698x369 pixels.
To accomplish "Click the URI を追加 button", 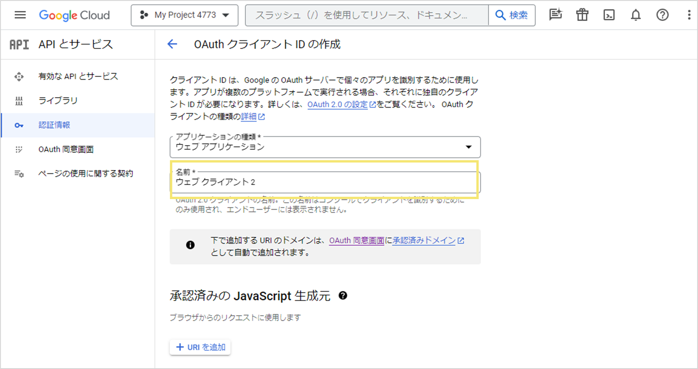I will click(200, 347).
